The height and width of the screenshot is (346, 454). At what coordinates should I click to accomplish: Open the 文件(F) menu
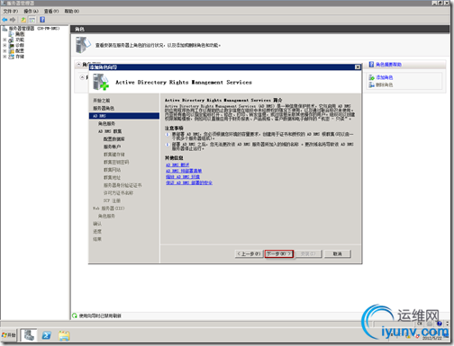pyautogui.click(x=11, y=11)
